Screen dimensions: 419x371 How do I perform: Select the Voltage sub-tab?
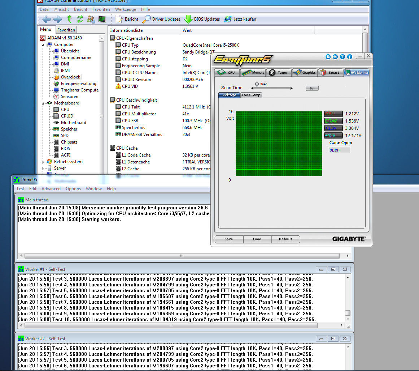229,95
